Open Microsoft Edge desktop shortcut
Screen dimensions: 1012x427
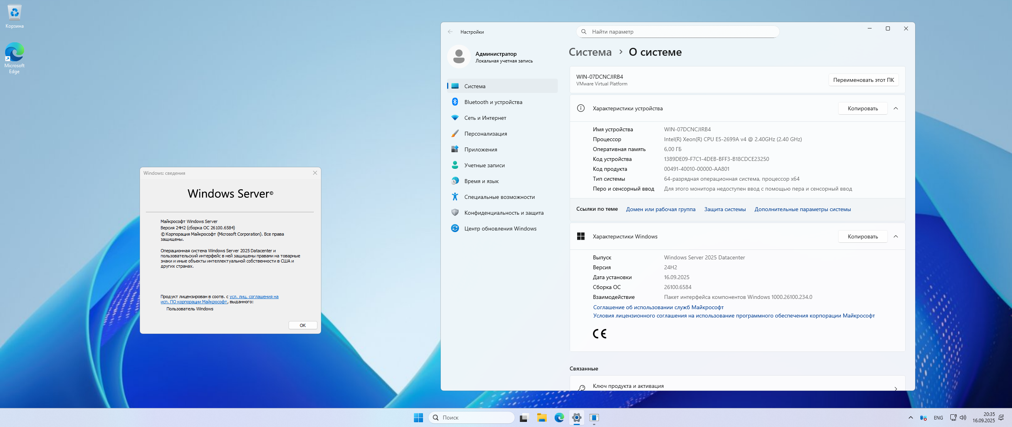tap(15, 58)
